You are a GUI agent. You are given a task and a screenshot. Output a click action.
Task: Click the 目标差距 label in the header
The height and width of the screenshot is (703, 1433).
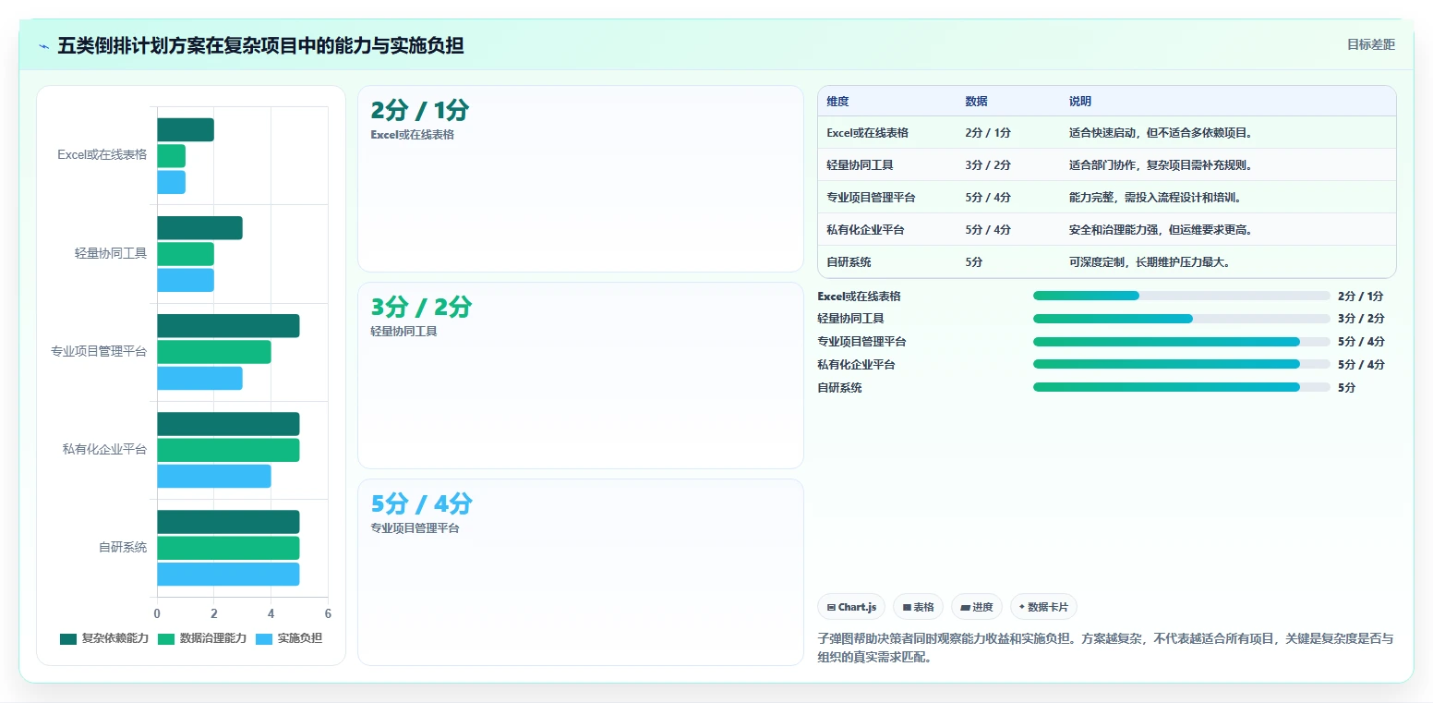coord(1371,44)
